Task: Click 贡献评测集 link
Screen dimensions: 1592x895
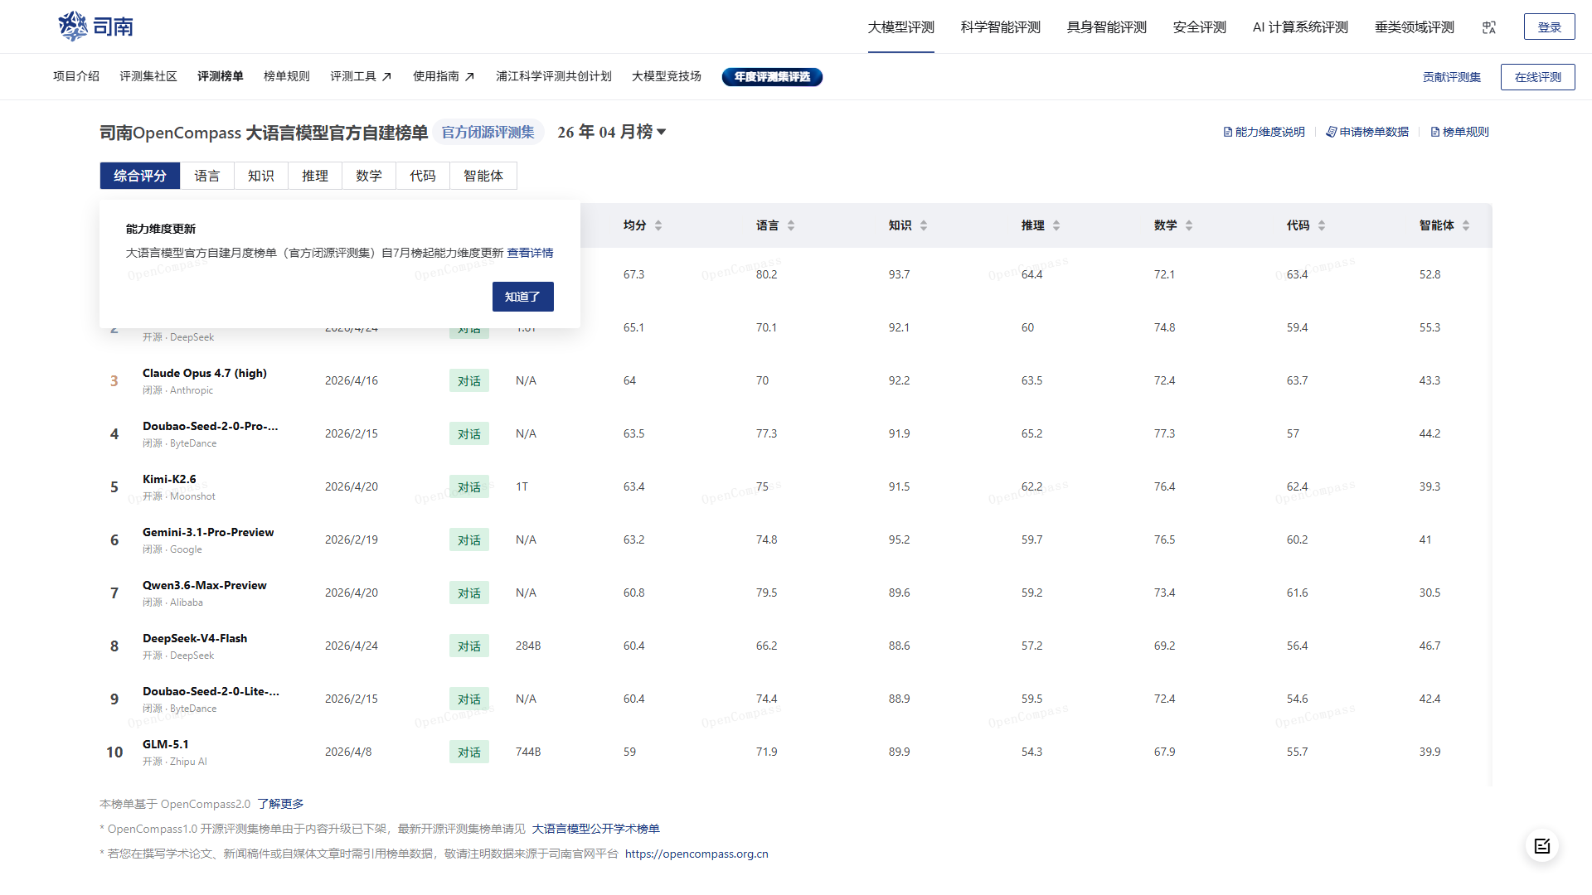Action: coord(1452,77)
